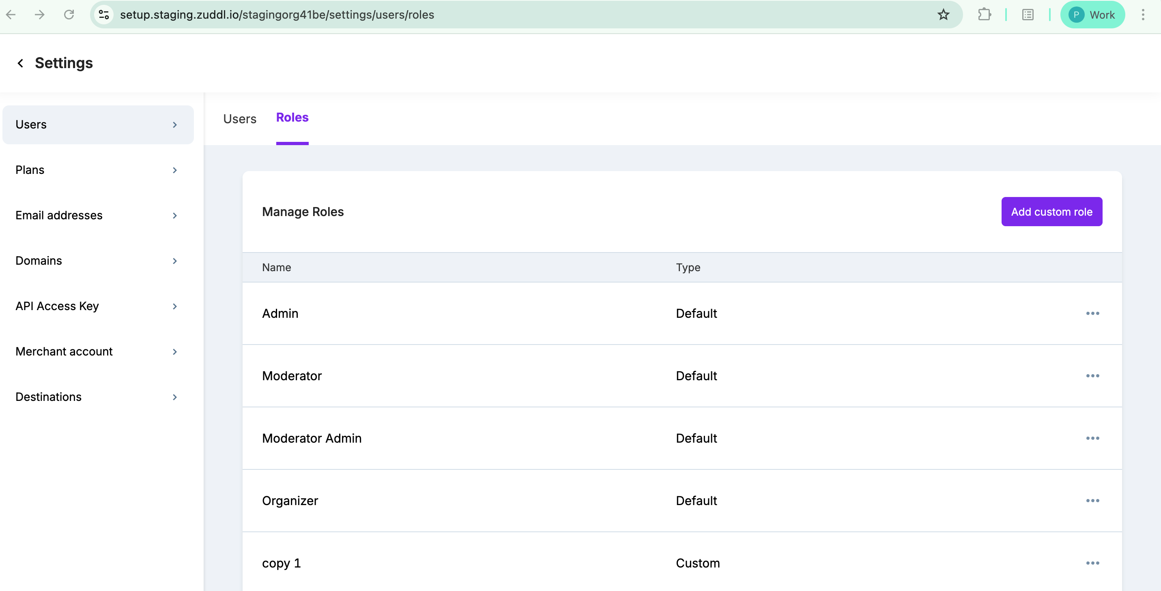This screenshot has width=1161, height=591.
Task: Expand the Plans settings section
Action: (97, 170)
